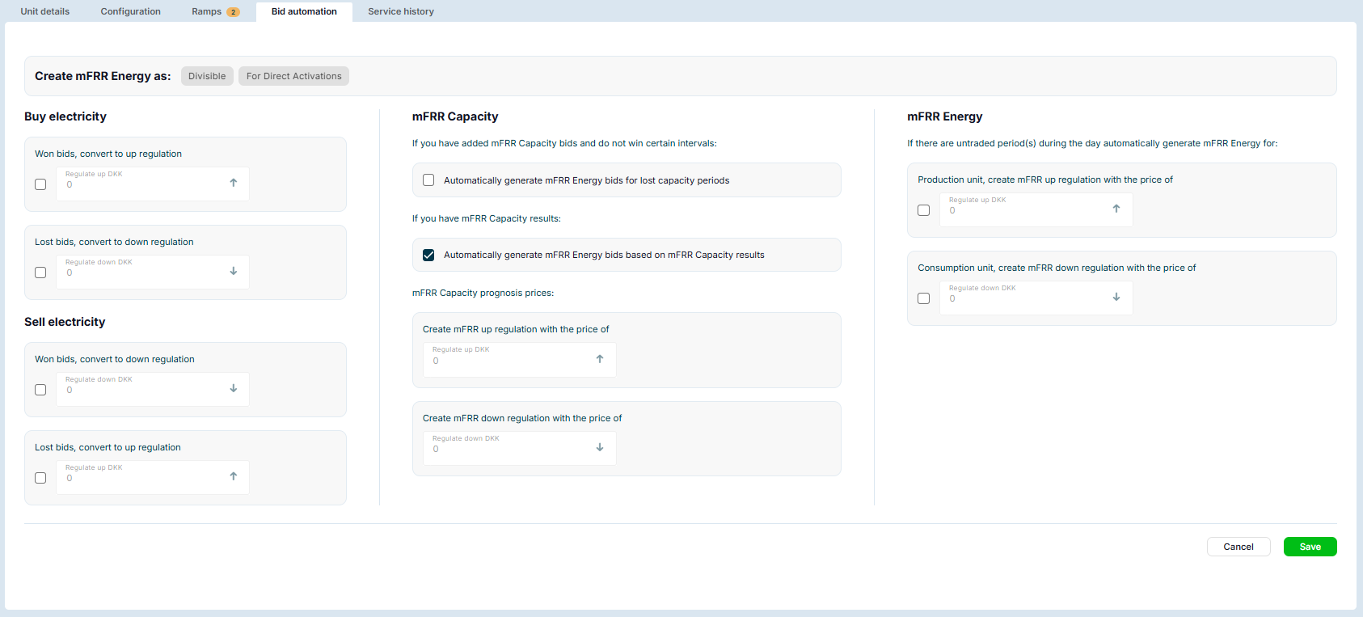This screenshot has width=1363, height=617.
Task: Uncheck generate bids based on mFRR Capacity results
Action: click(x=428, y=255)
